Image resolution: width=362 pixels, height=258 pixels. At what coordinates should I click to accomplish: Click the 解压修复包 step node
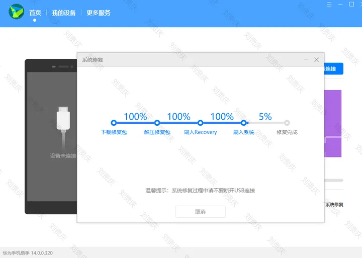(157, 123)
